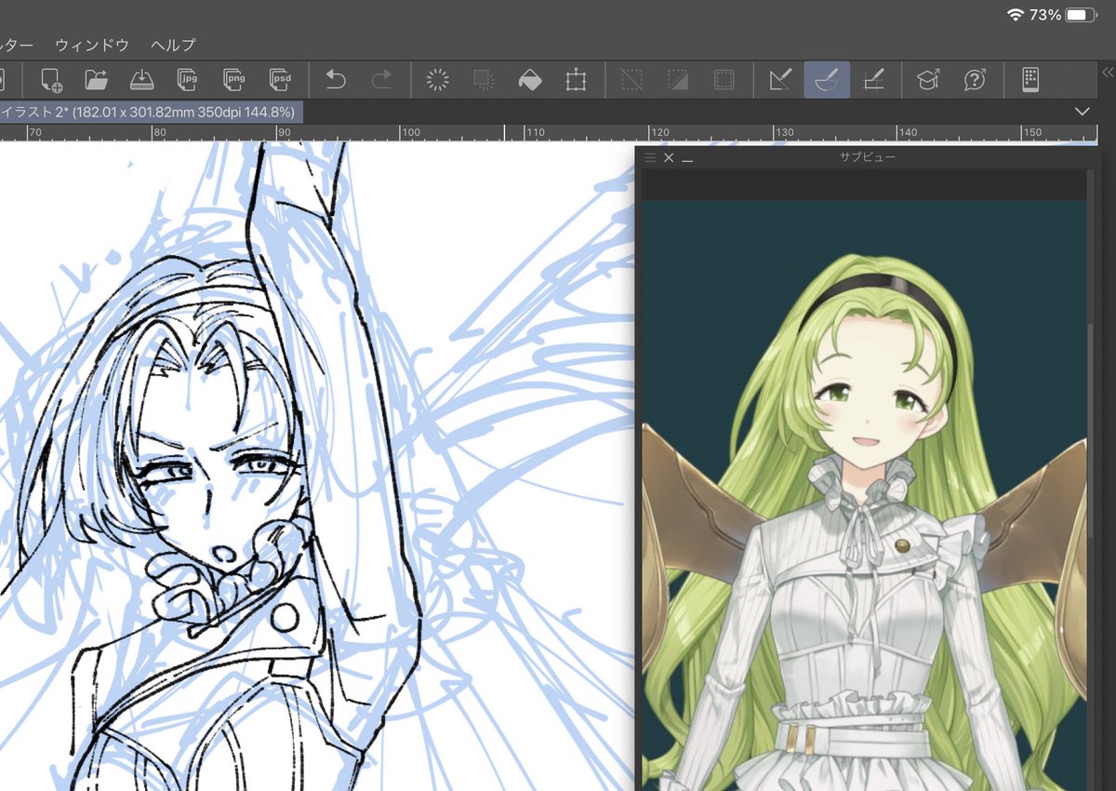Click the redo arrow
This screenshot has width=1116, height=791.
381,80
